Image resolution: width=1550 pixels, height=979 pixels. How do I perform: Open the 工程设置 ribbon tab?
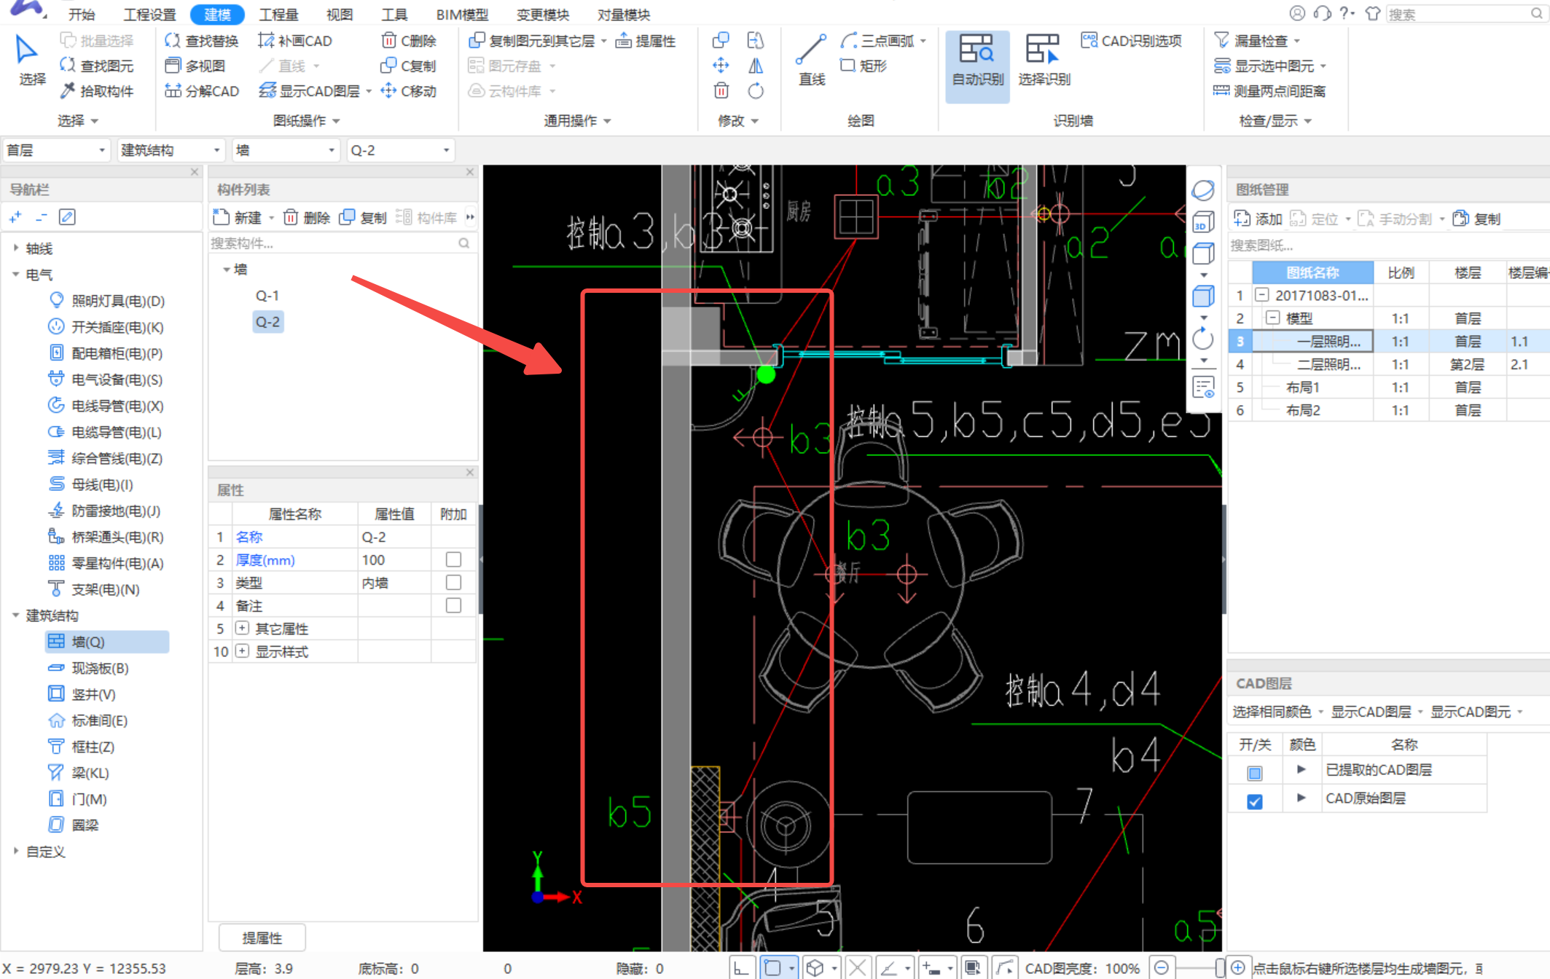tap(149, 14)
